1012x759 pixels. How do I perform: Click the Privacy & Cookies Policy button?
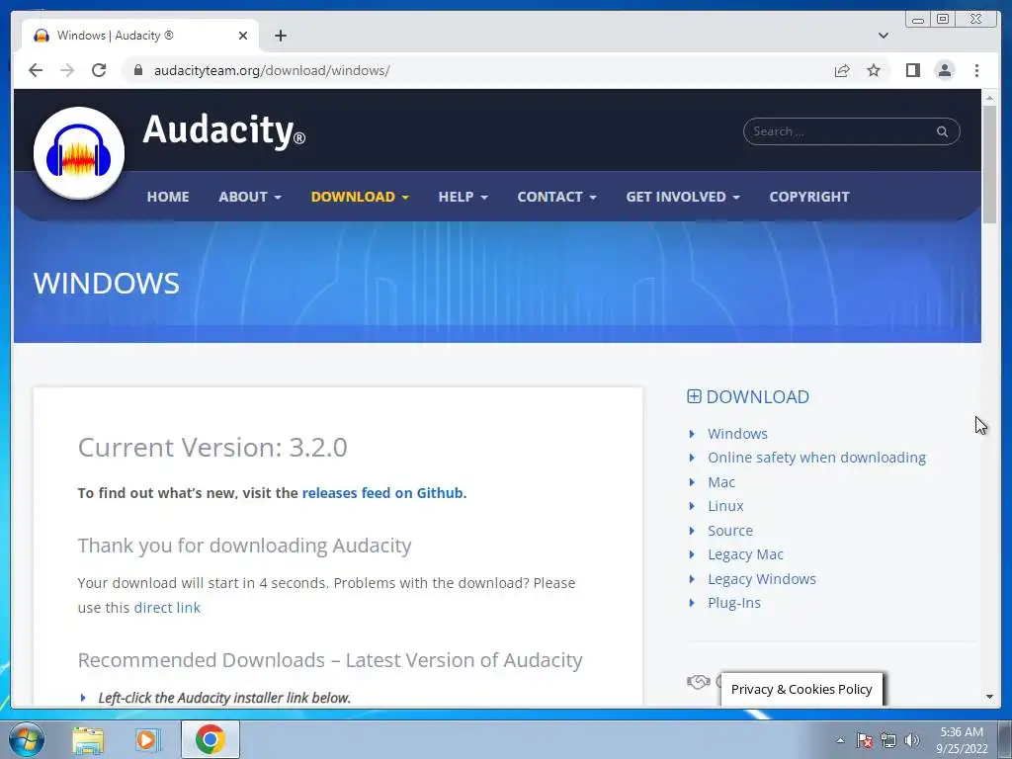coord(801,689)
